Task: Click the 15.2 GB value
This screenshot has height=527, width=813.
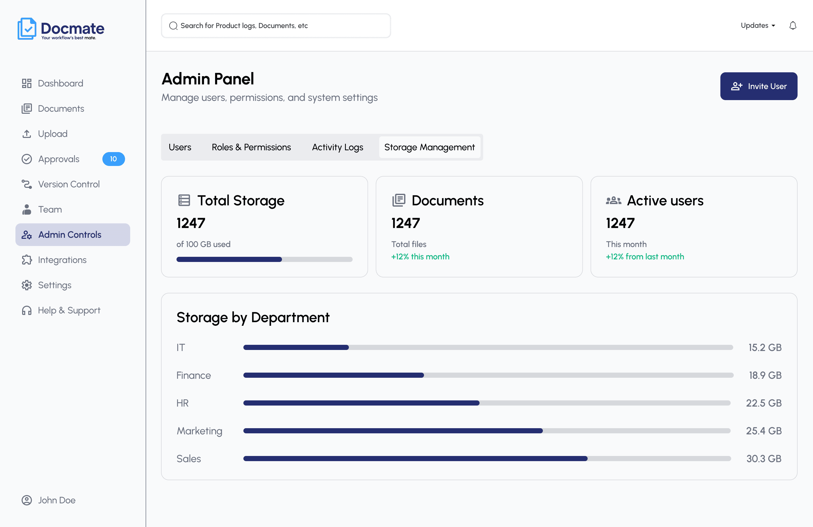Action: click(765, 348)
